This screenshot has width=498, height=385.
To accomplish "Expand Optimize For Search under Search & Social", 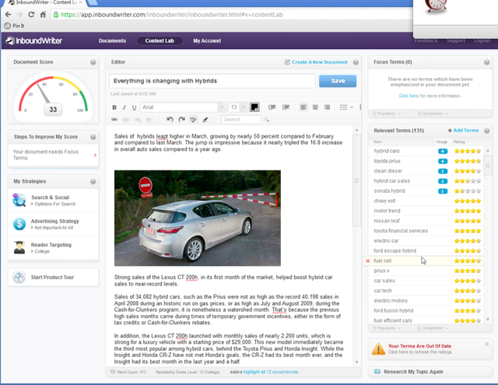I will click(54, 204).
